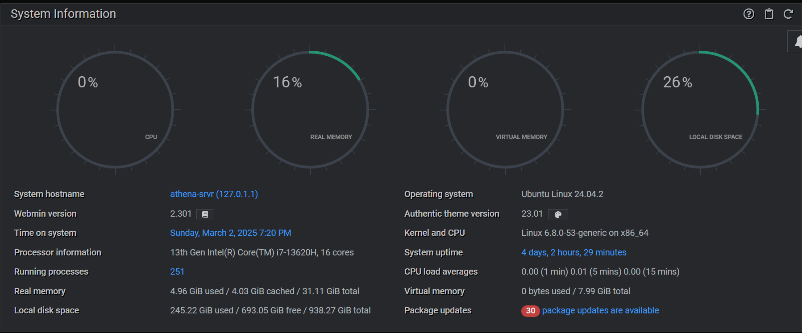The image size is (802, 333).
Task: Open running processes link 251
Action: (x=177, y=271)
